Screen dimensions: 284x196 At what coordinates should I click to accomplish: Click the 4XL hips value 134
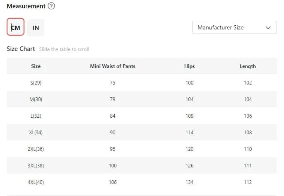(x=190, y=182)
